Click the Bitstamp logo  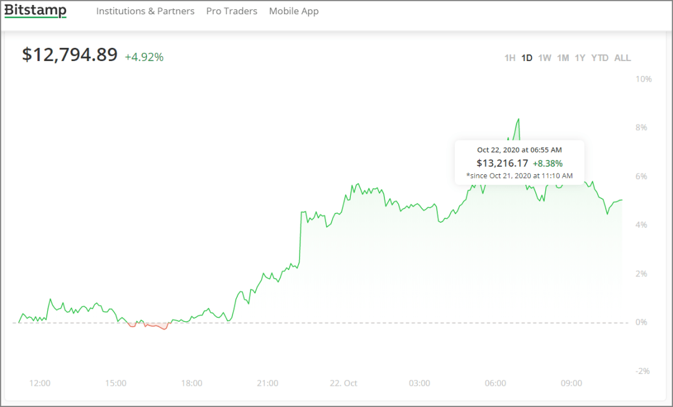[35, 11]
